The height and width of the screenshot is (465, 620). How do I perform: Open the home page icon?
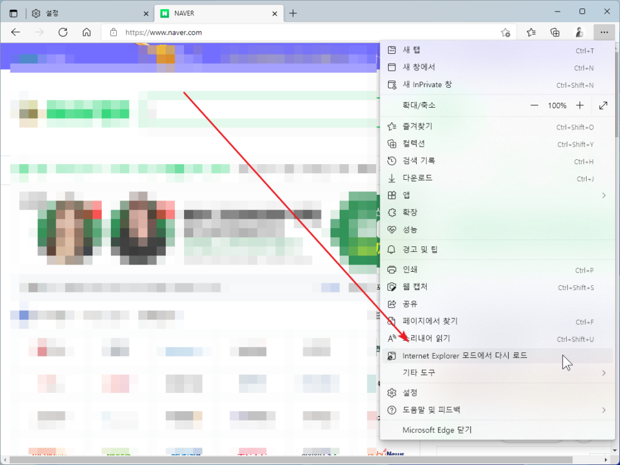pyautogui.click(x=87, y=33)
